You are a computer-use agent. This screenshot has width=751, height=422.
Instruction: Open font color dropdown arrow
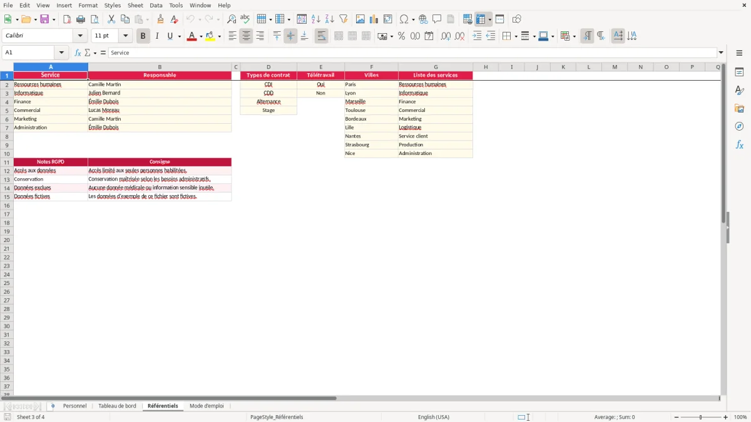201,36
